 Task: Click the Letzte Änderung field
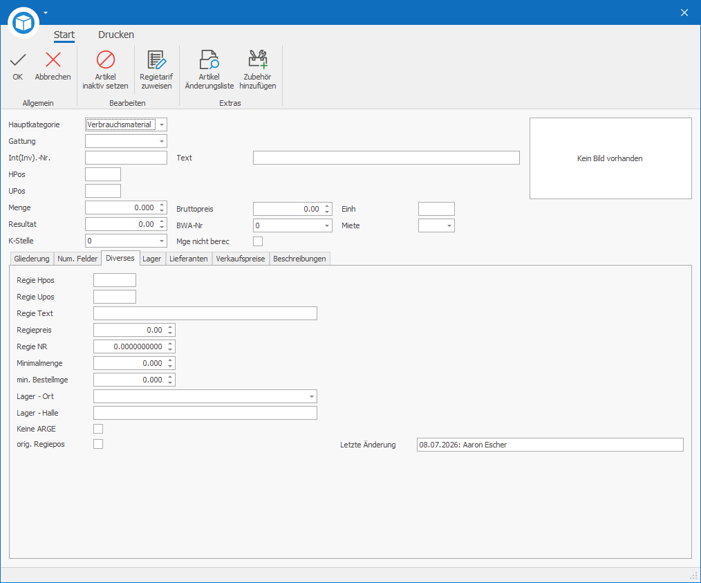pyautogui.click(x=550, y=445)
